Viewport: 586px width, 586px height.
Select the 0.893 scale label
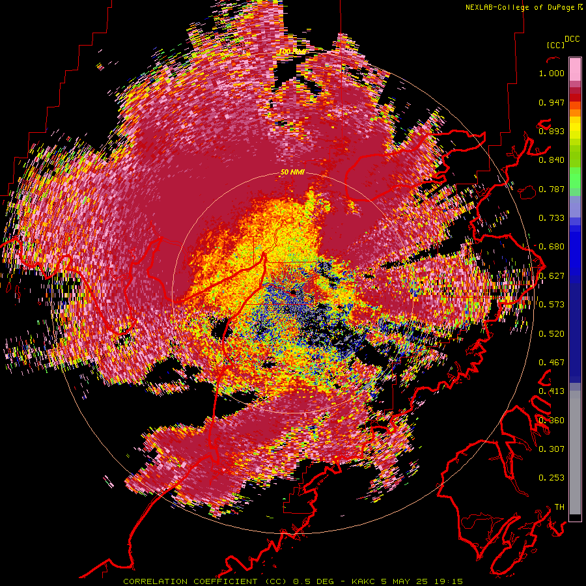click(x=551, y=131)
